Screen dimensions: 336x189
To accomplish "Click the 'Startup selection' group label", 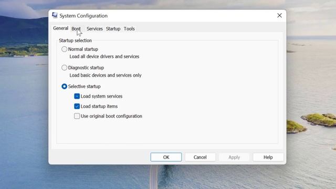I will [75, 40].
